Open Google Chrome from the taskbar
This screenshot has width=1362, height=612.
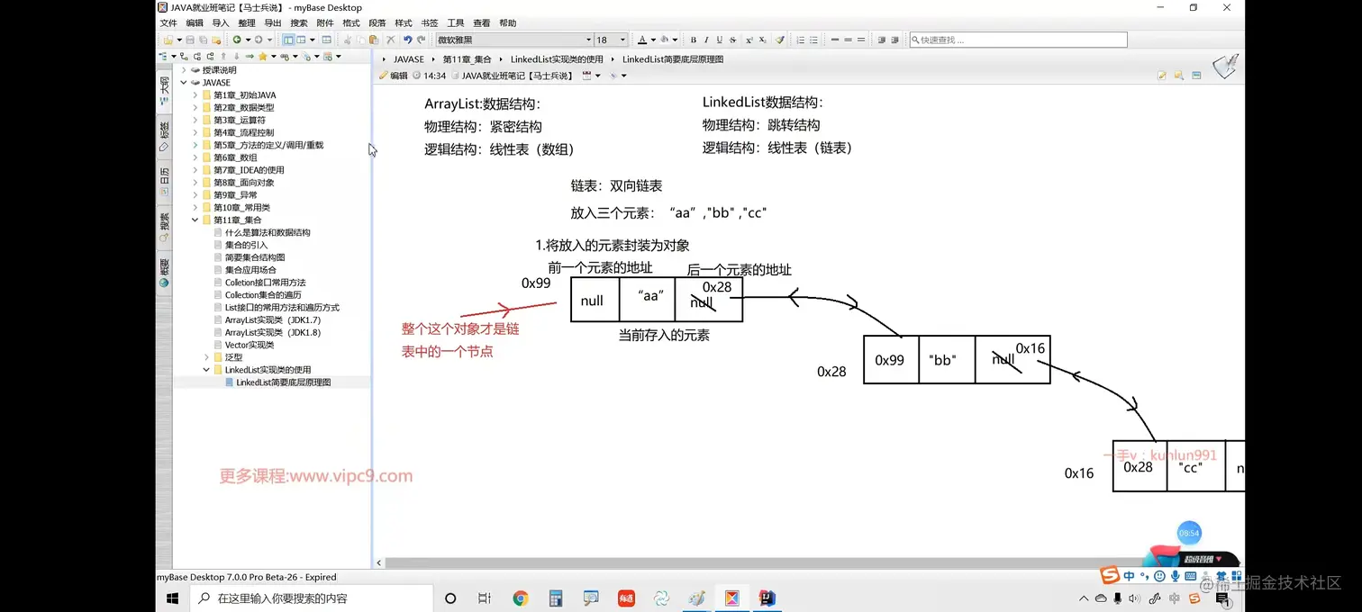[521, 598]
